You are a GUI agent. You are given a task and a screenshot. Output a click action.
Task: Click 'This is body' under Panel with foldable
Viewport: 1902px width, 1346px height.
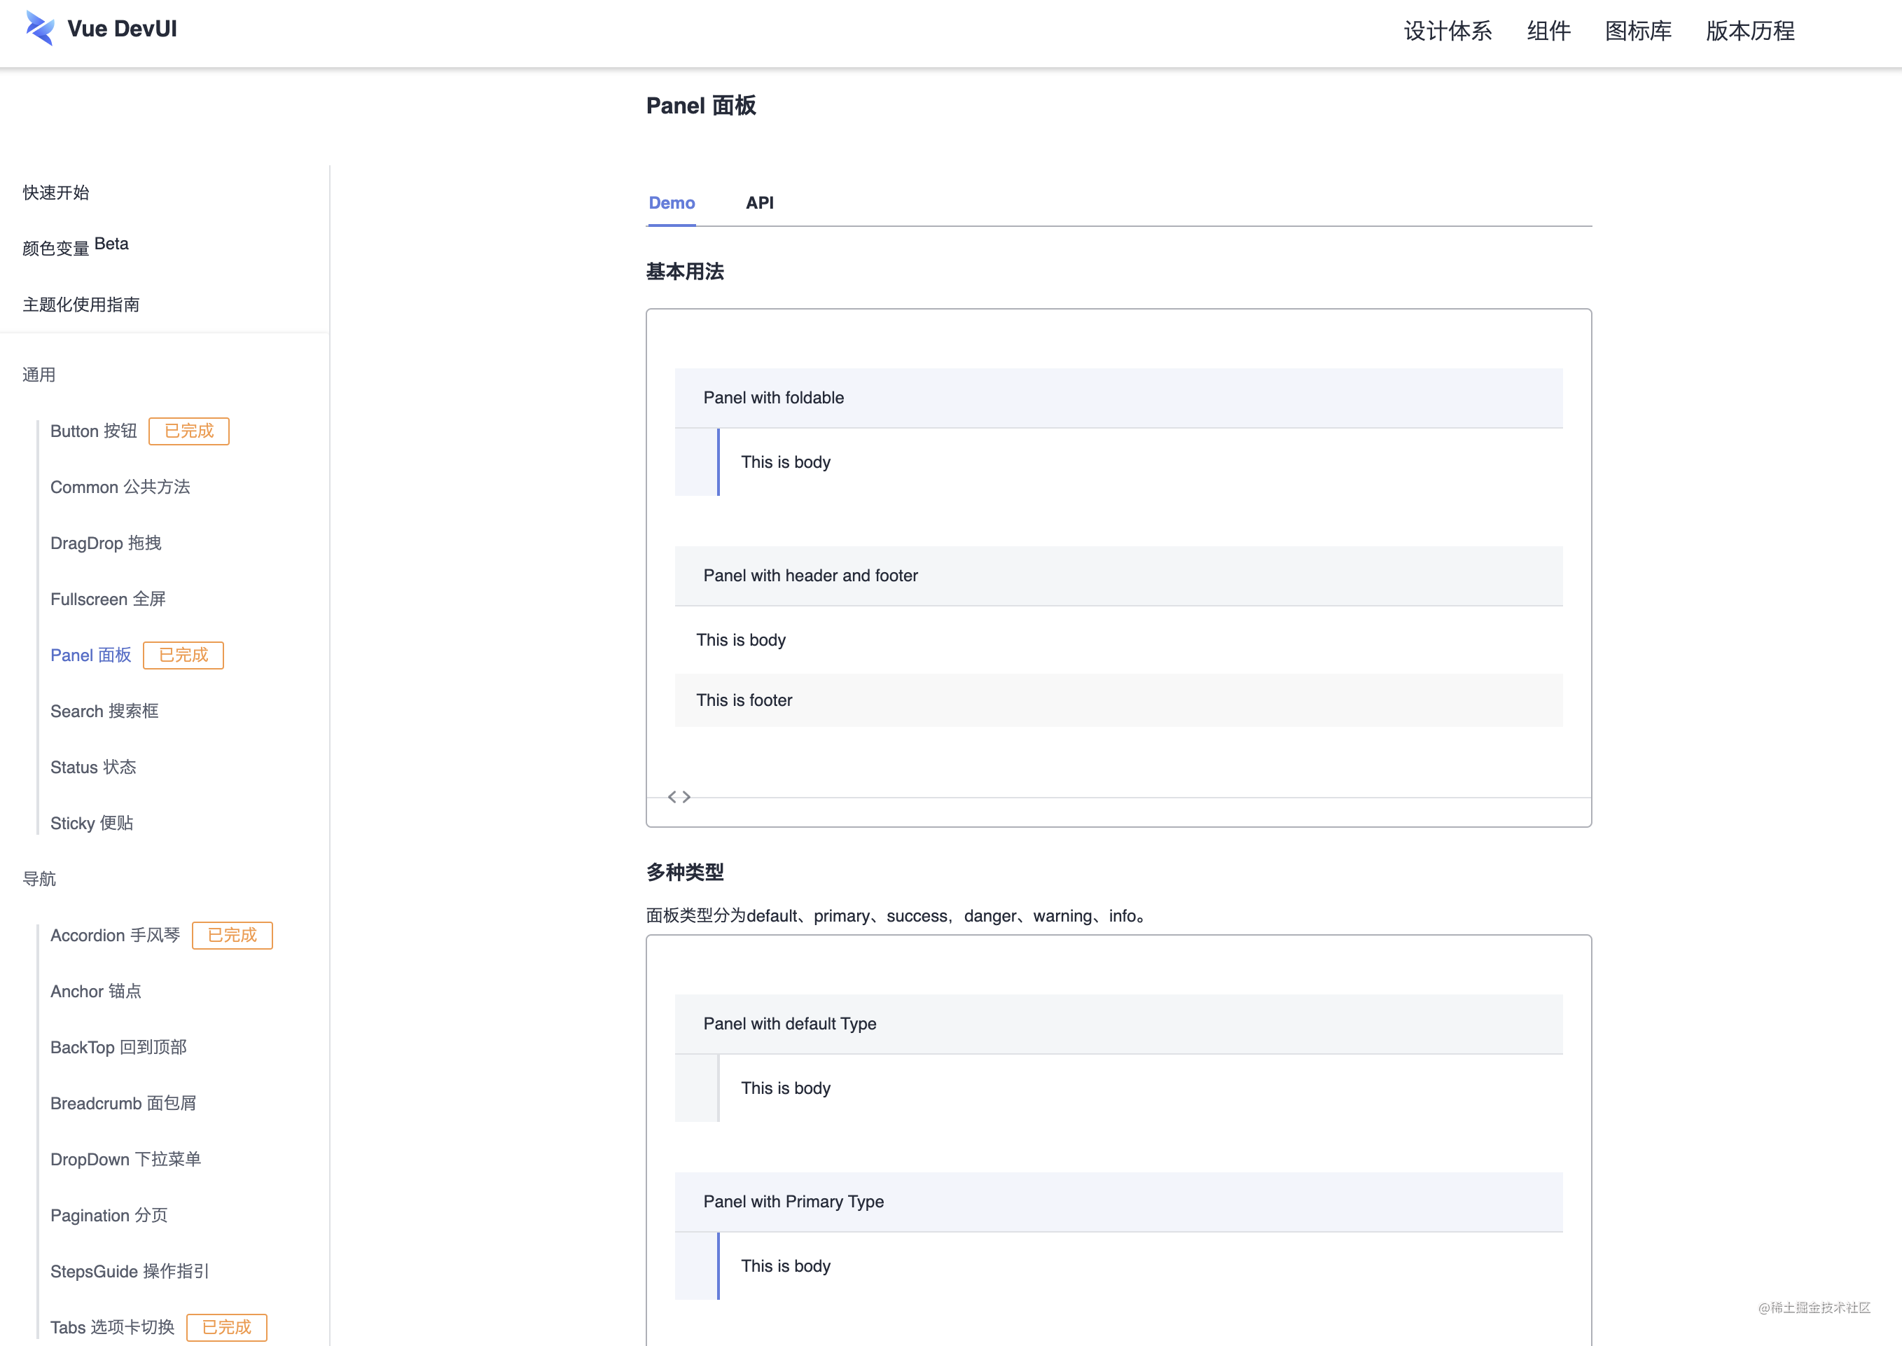785,462
